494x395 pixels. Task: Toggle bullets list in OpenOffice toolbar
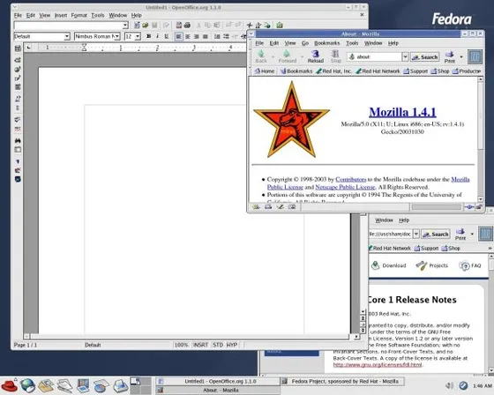226,36
